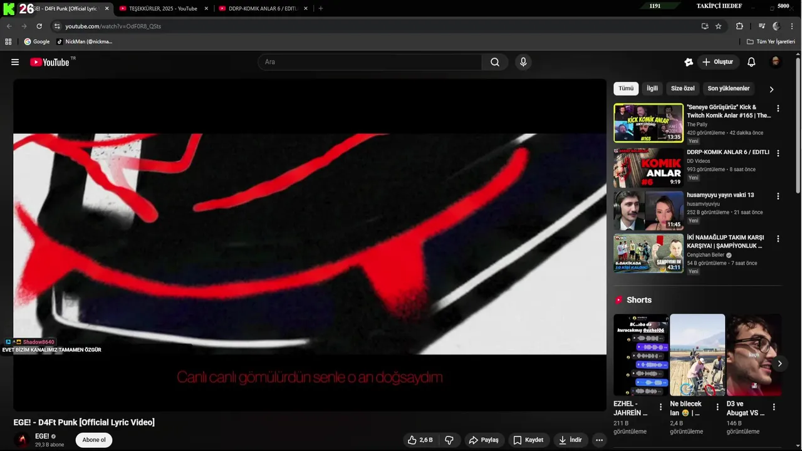
Task: Open D3 ve Abugat VS short thumbnail
Action: [754, 355]
